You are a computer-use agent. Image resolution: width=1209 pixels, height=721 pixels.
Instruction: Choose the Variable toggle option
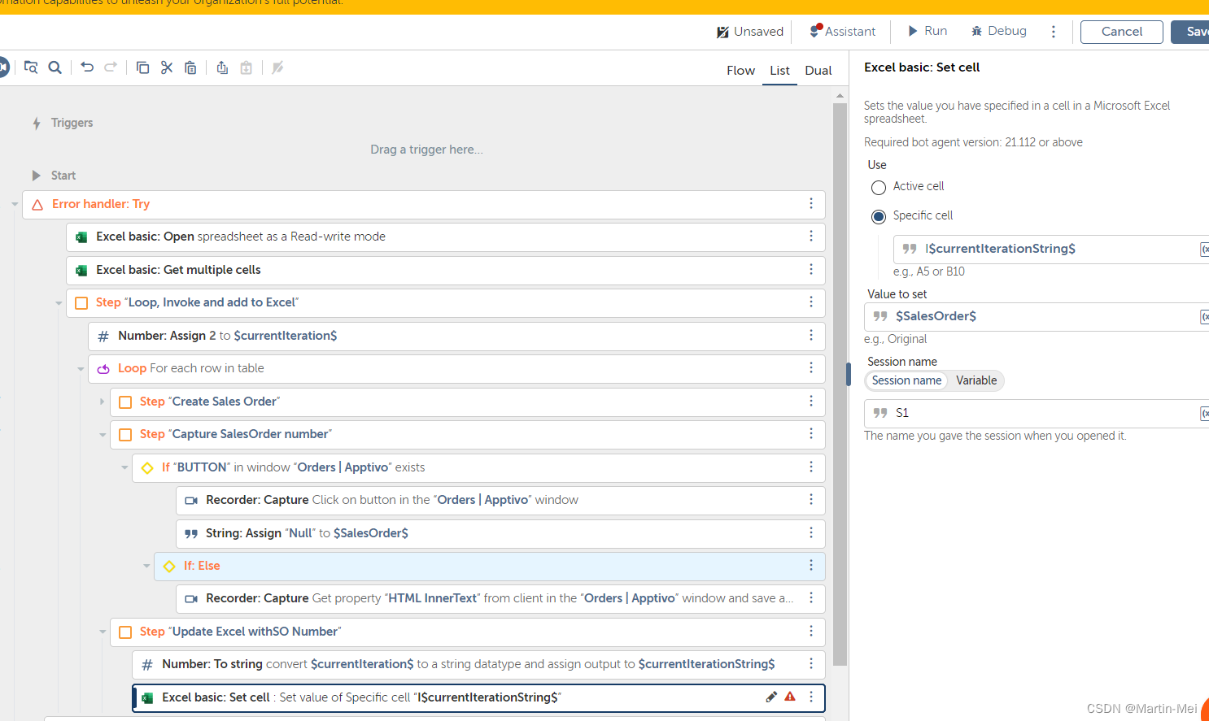976,380
